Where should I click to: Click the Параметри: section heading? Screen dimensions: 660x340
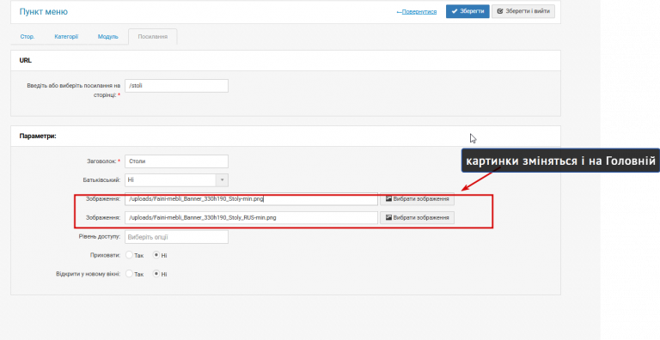[x=38, y=137]
